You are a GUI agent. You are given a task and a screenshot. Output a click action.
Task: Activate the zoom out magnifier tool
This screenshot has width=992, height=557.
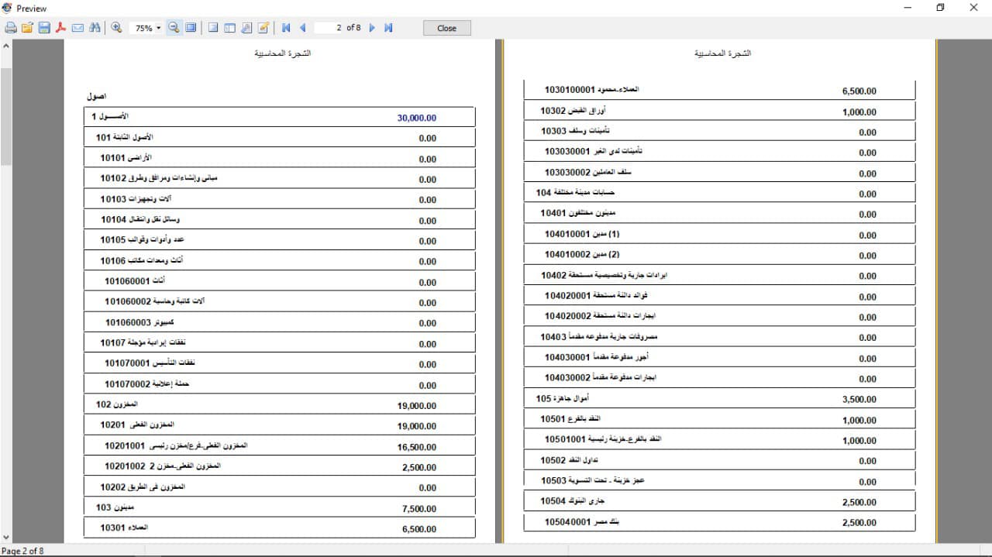click(x=174, y=28)
